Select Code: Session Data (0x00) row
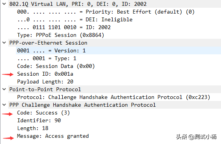Viewport: 221px width, 144px height. pos(118,66)
